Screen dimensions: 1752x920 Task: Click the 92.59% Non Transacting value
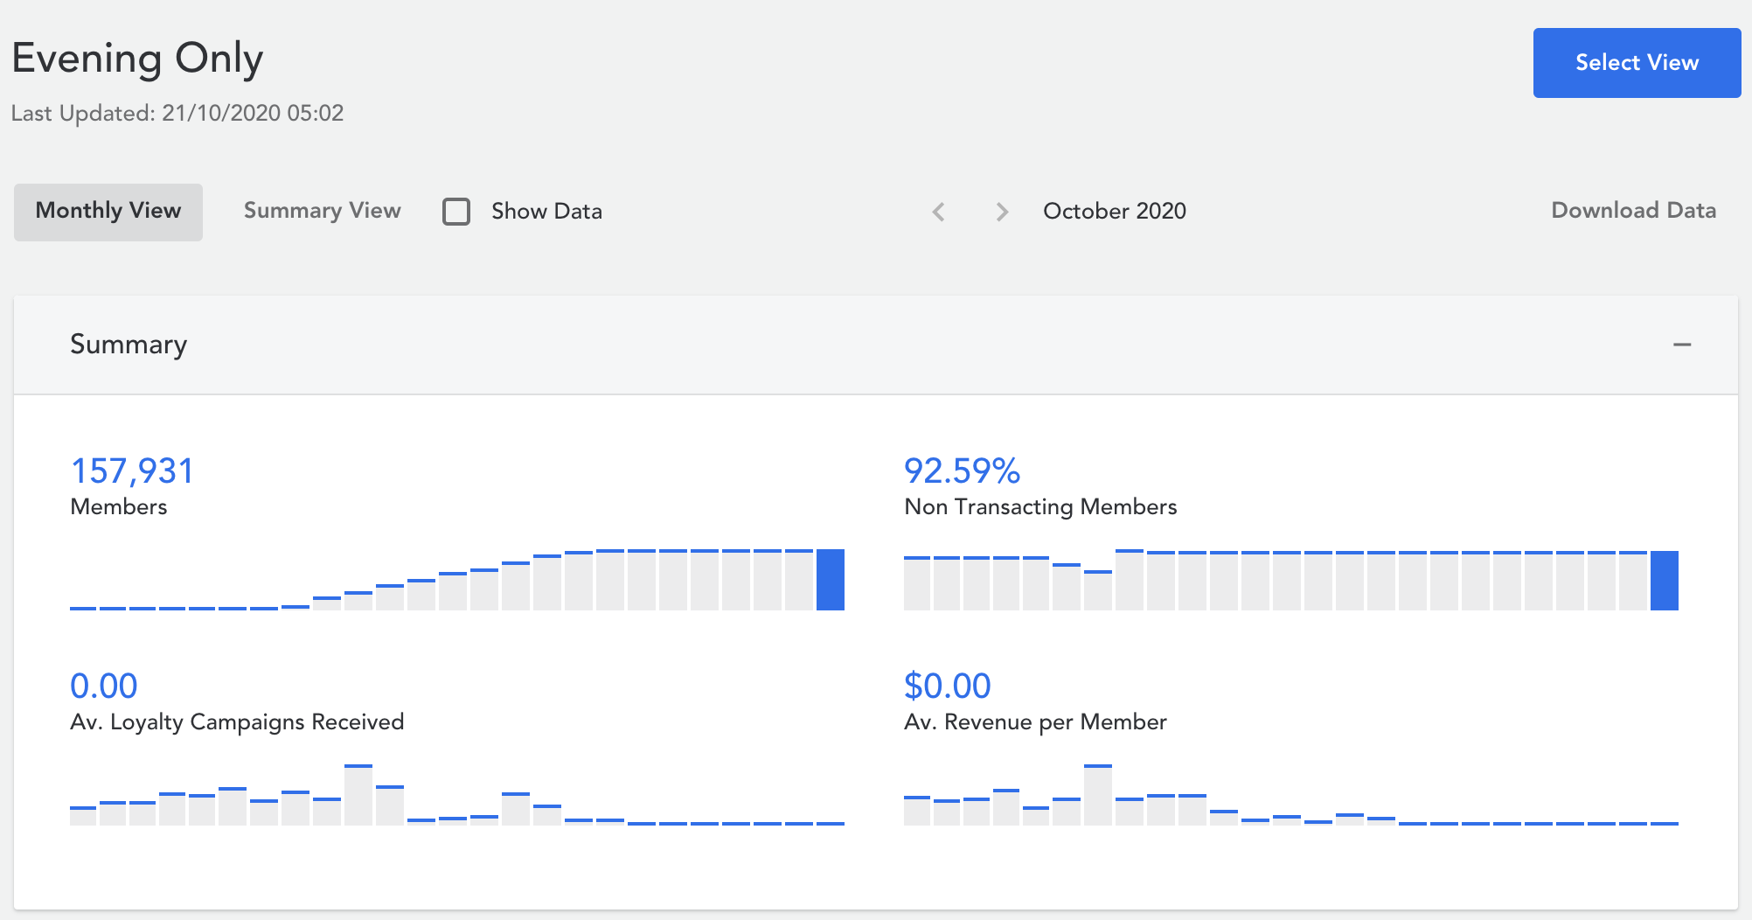point(962,471)
